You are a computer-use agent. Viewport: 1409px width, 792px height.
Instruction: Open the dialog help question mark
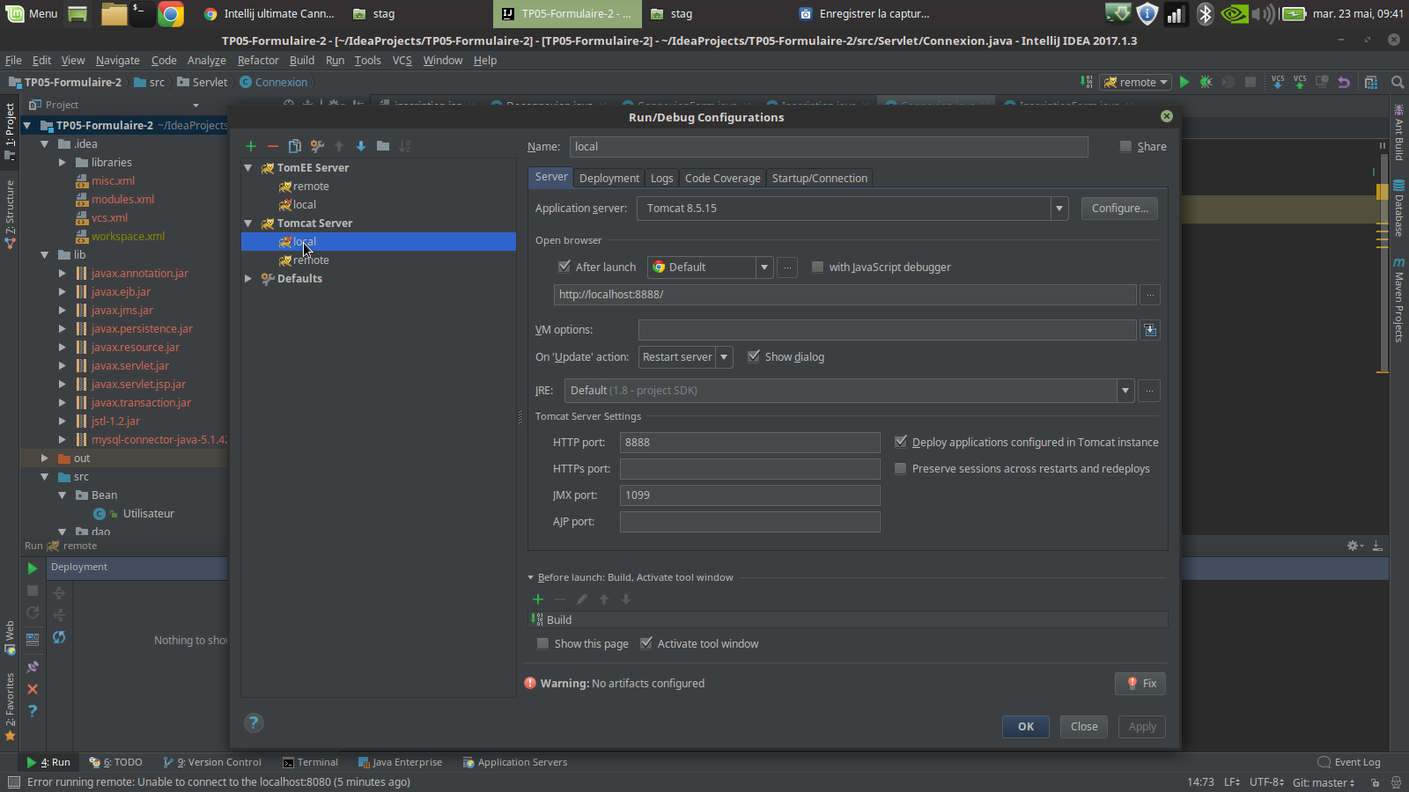[254, 722]
